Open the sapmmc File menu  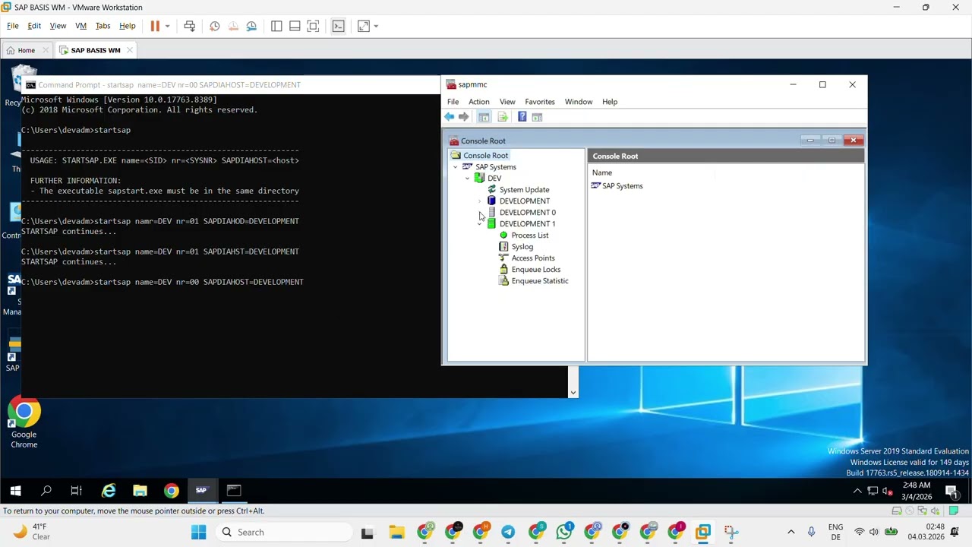tap(453, 102)
